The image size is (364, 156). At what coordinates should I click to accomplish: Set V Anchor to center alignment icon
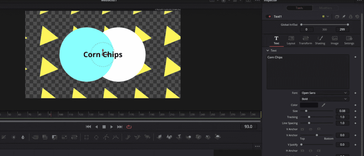tap(311, 129)
